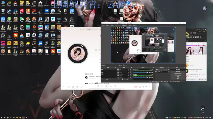Screen dimensions: 213x119
Task: Open the League of Legends desktop shortcut
Action: coord(53,44)
